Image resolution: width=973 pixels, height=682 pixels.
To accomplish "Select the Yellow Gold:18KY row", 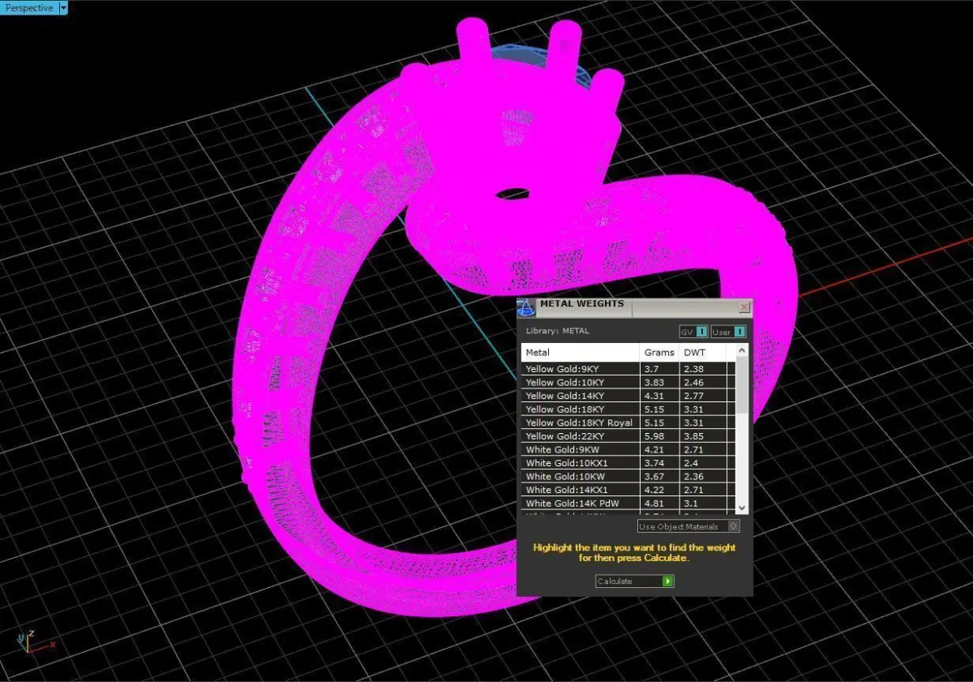I will click(628, 410).
